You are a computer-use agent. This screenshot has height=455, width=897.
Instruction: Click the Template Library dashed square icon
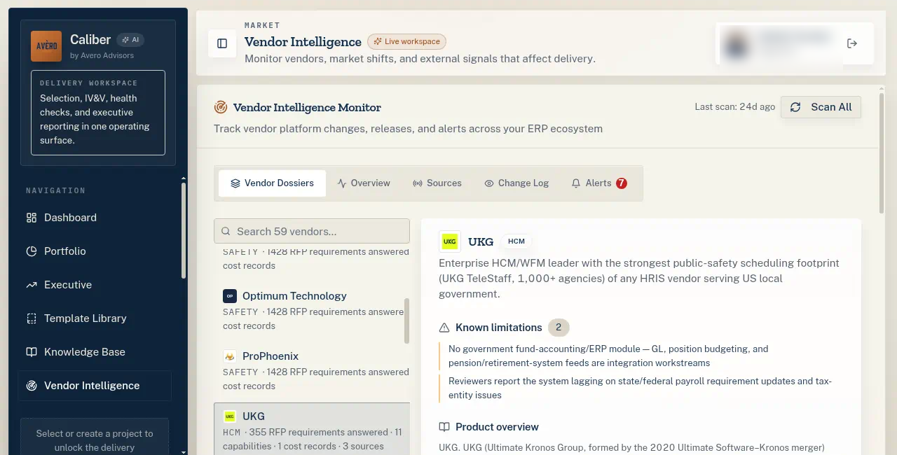click(x=32, y=318)
